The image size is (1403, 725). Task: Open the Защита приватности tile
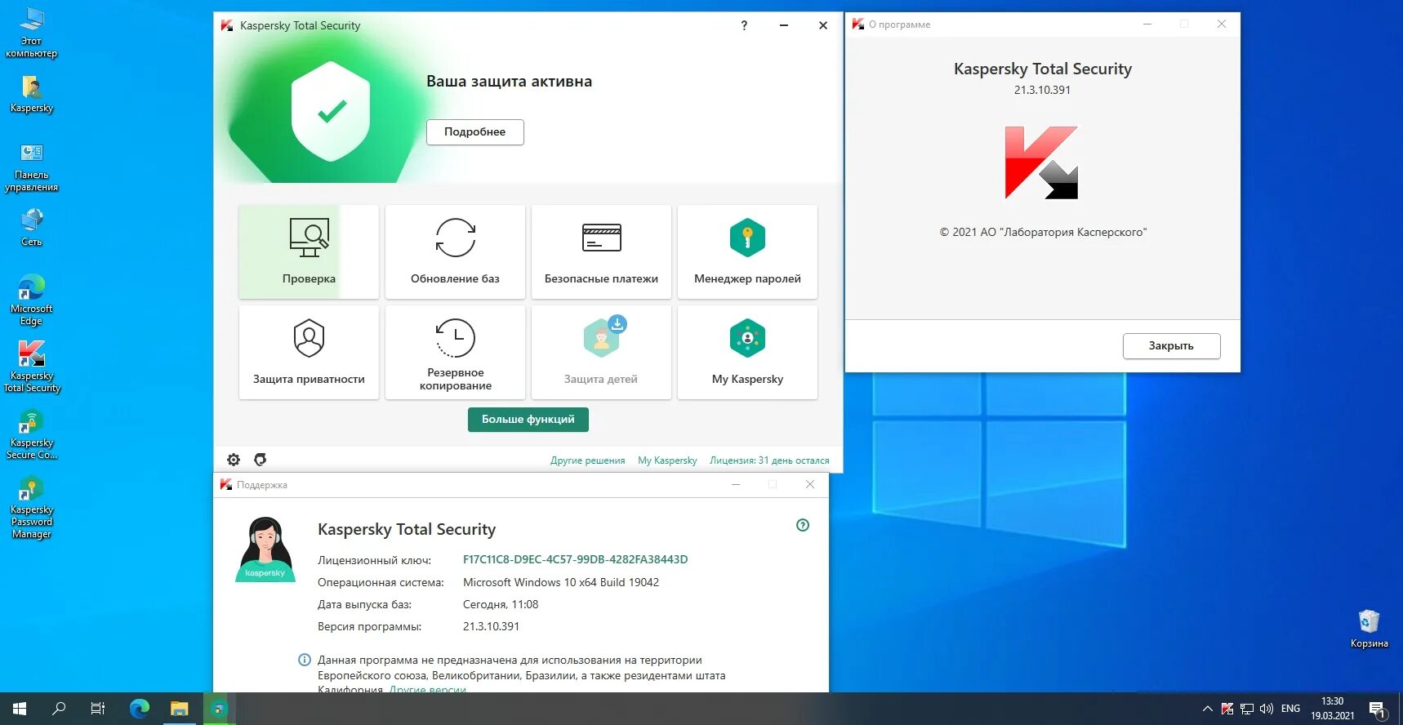(x=309, y=352)
